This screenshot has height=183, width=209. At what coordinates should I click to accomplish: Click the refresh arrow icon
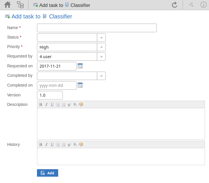[x=174, y=5]
